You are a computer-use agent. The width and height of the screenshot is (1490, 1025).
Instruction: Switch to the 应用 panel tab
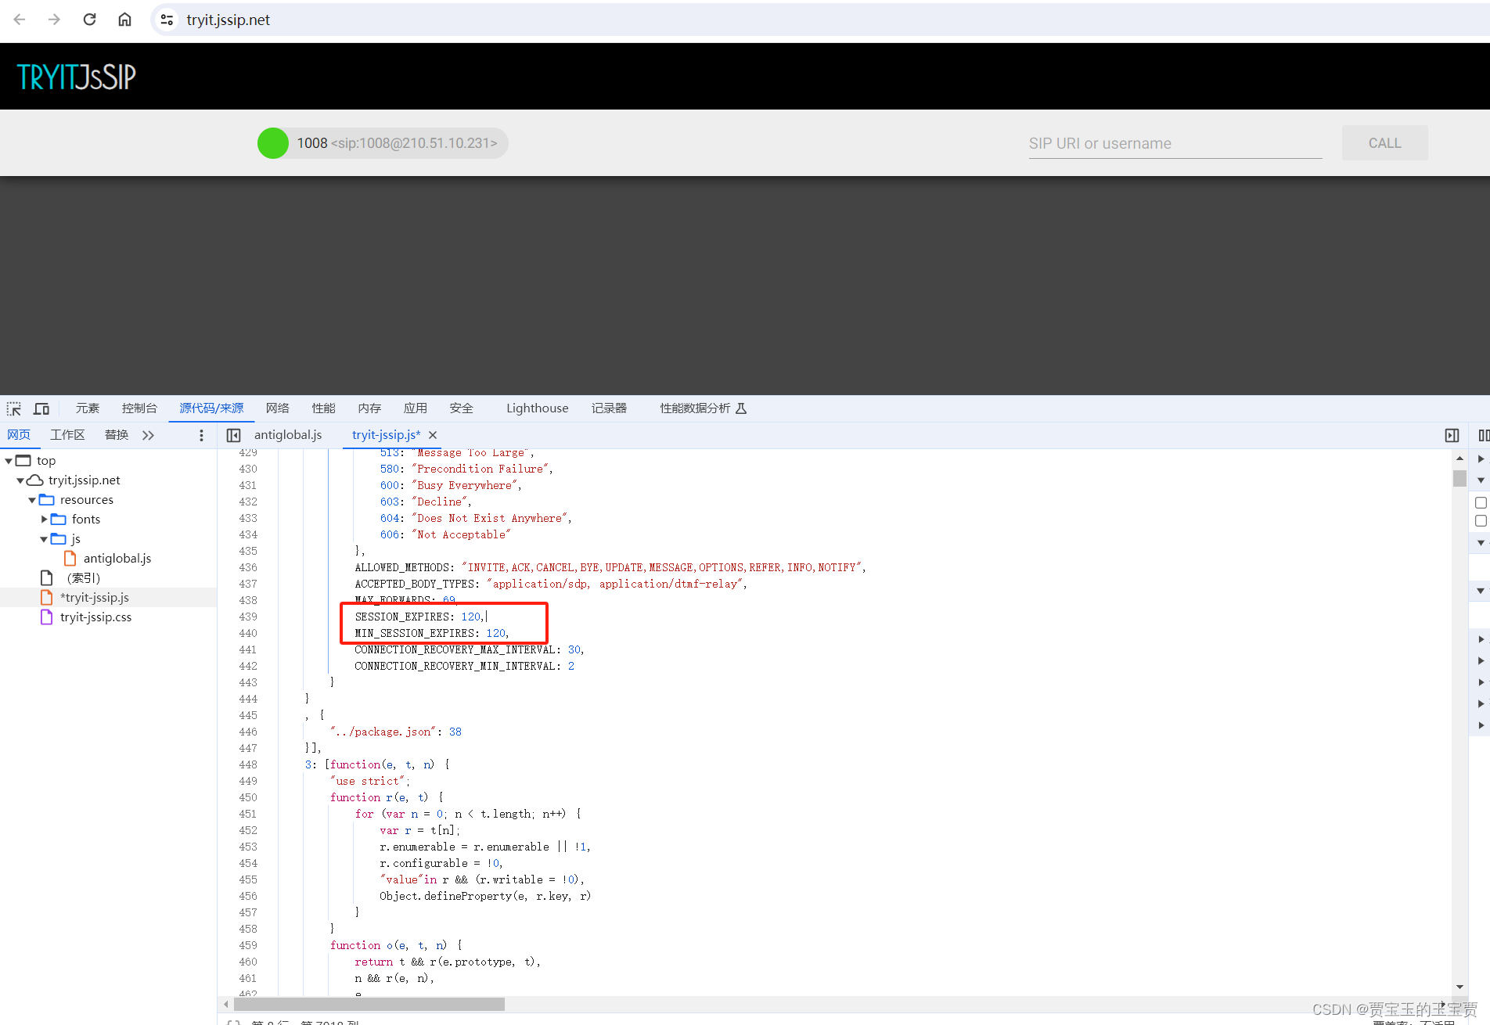click(416, 408)
